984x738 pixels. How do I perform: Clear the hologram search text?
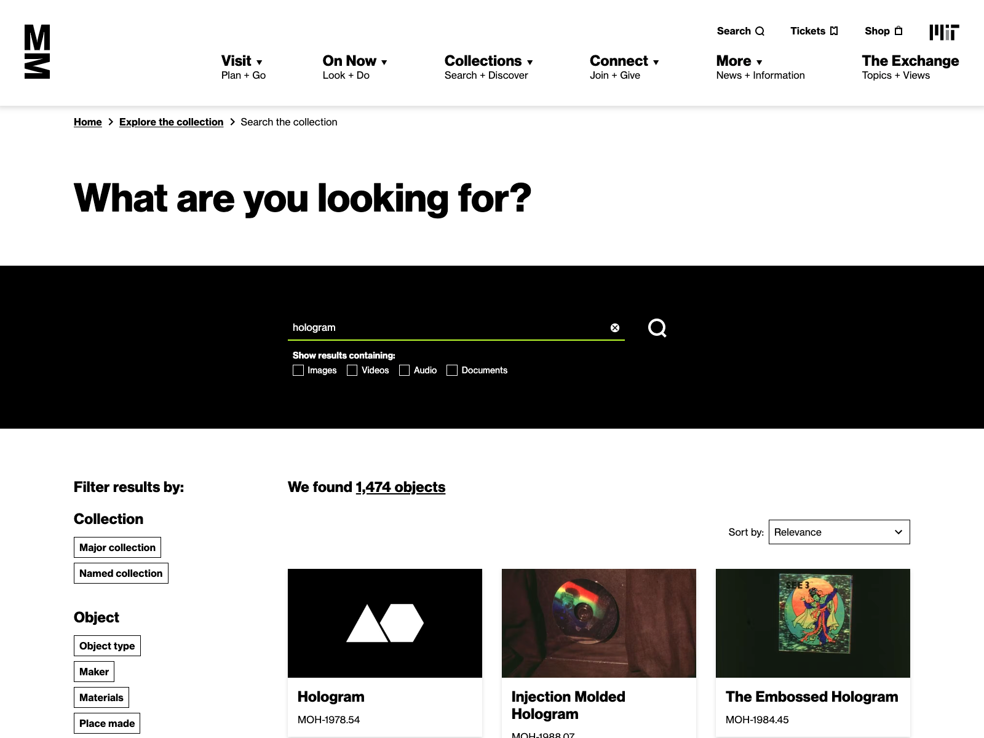click(x=614, y=328)
